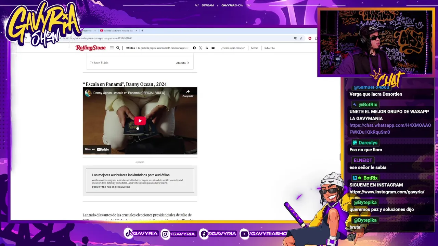Bookmark the page with the star icon
438x246 pixels.
301,38
